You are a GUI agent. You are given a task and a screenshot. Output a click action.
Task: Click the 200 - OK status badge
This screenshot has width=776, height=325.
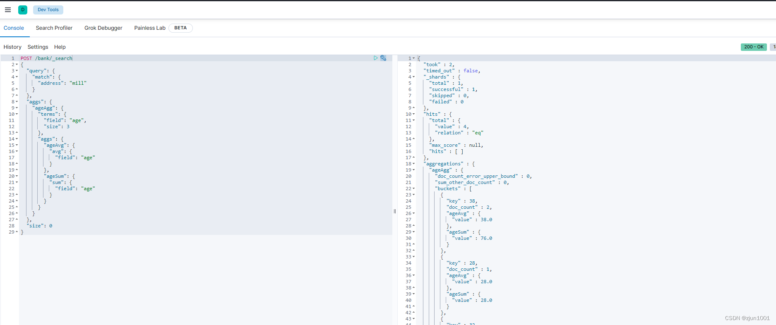(x=754, y=47)
